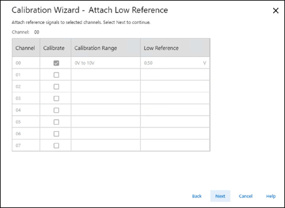
Task: Select the channel 00 row label
Action: tap(18, 63)
